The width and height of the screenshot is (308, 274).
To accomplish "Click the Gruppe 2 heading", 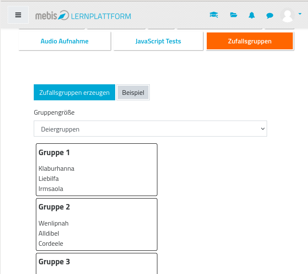I will [x=54, y=207].
